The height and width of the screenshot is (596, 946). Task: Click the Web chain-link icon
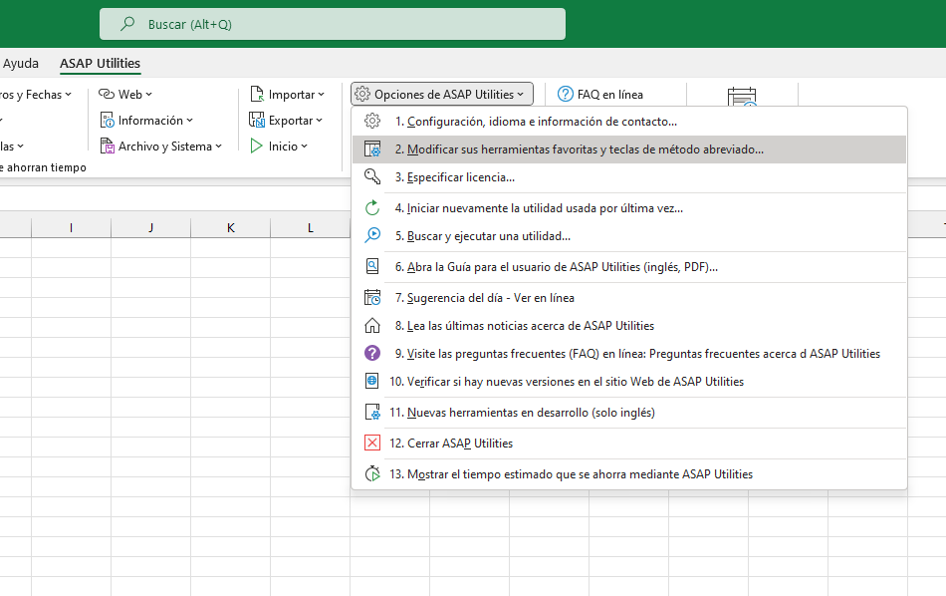107,95
